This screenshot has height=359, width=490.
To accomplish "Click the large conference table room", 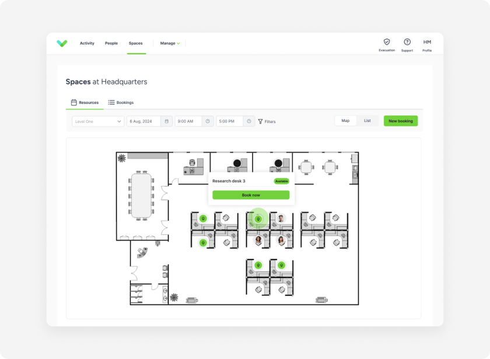I will [x=141, y=196].
